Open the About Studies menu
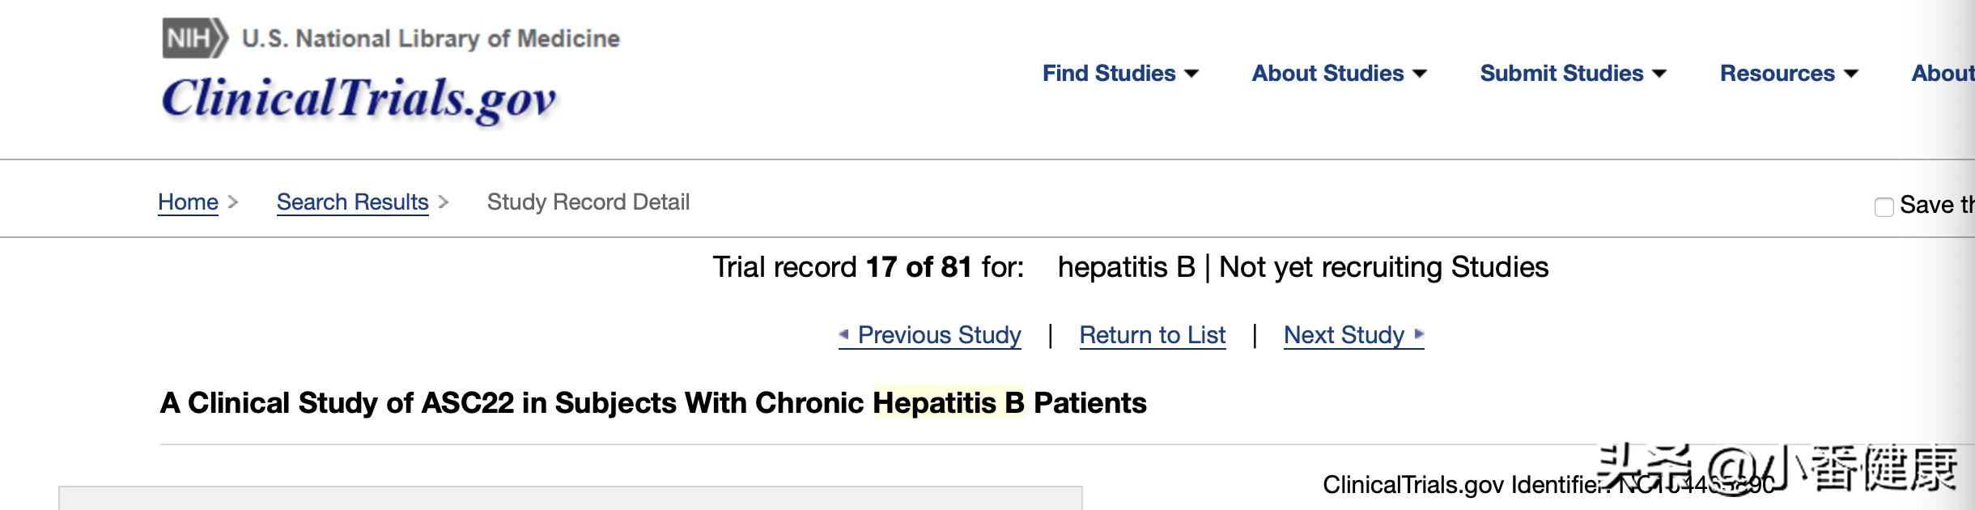The height and width of the screenshot is (510, 1975). pos(1327,74)
